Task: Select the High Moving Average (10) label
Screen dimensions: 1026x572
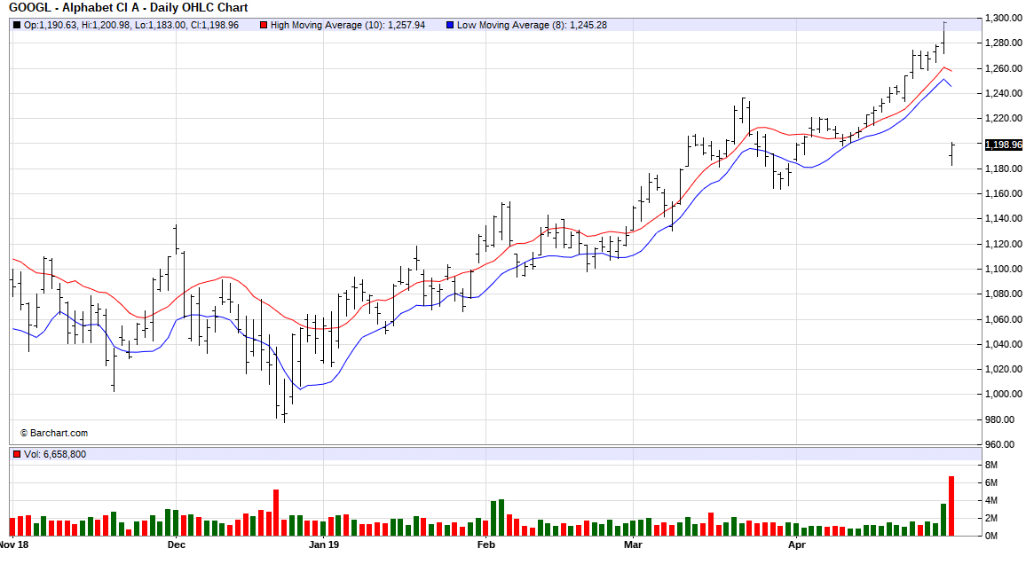Action: pyautogui.click(x=347, y=25)
